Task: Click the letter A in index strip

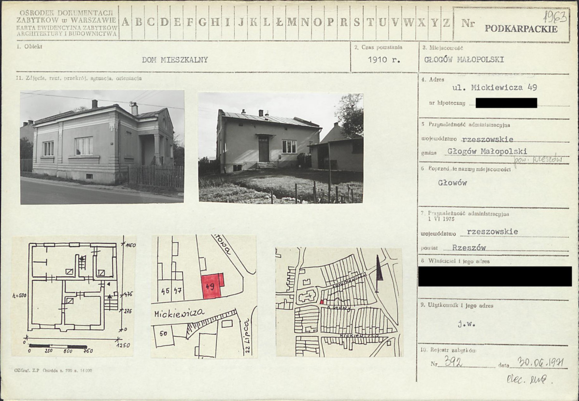Action: pyautogui.click(x=125, y=22)
